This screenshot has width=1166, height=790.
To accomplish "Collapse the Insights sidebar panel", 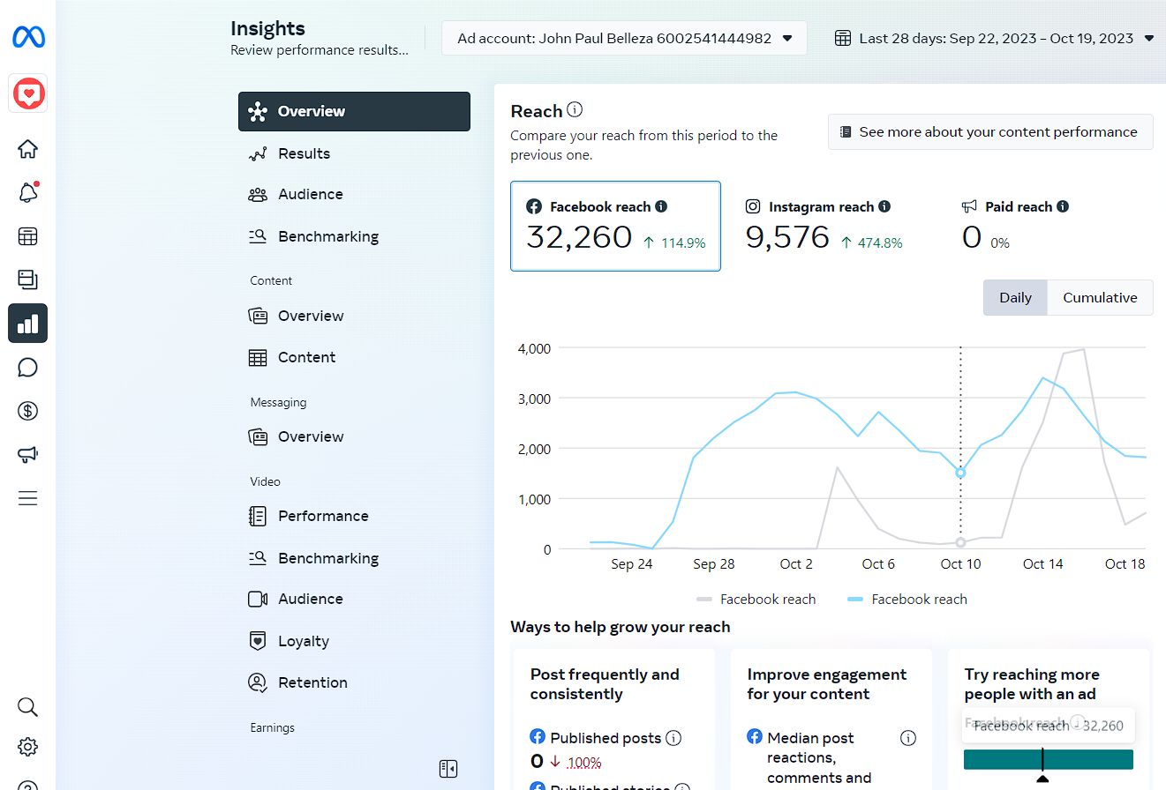I will (x=448, y=769).
